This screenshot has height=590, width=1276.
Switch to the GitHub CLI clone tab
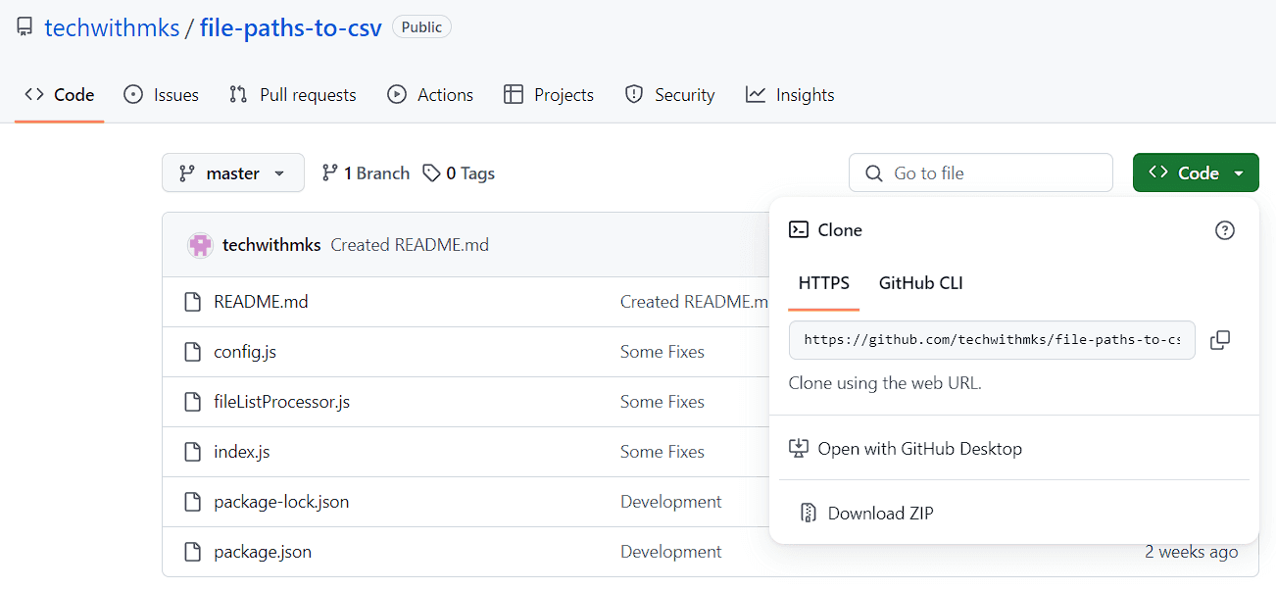921,283
